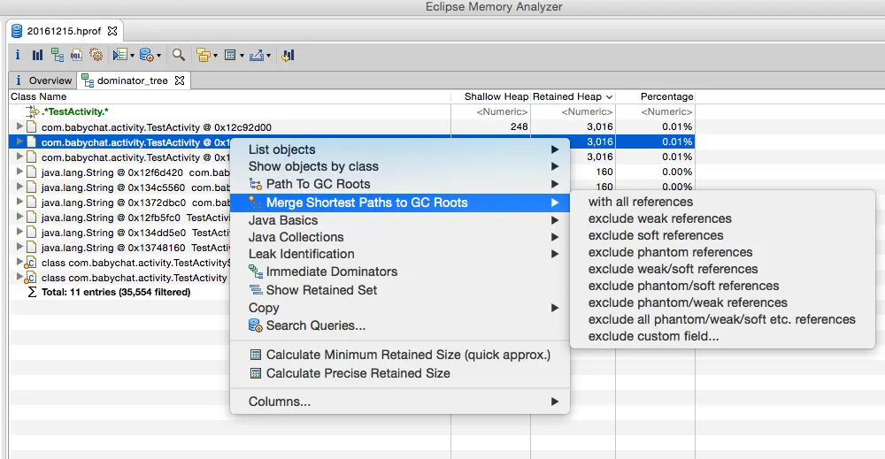Open the Group Result By dropdown arrow
Screen dimensions: 885x459
pos(216,55)
